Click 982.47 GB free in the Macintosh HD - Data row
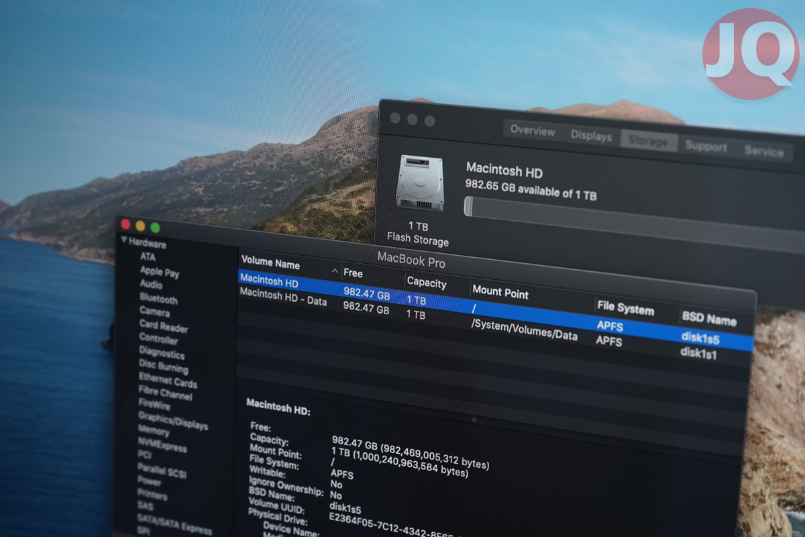 tap(366, 308)
